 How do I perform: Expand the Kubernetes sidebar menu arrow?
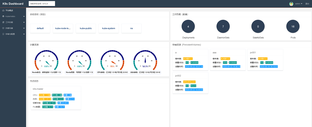click(x=24, y=16)
